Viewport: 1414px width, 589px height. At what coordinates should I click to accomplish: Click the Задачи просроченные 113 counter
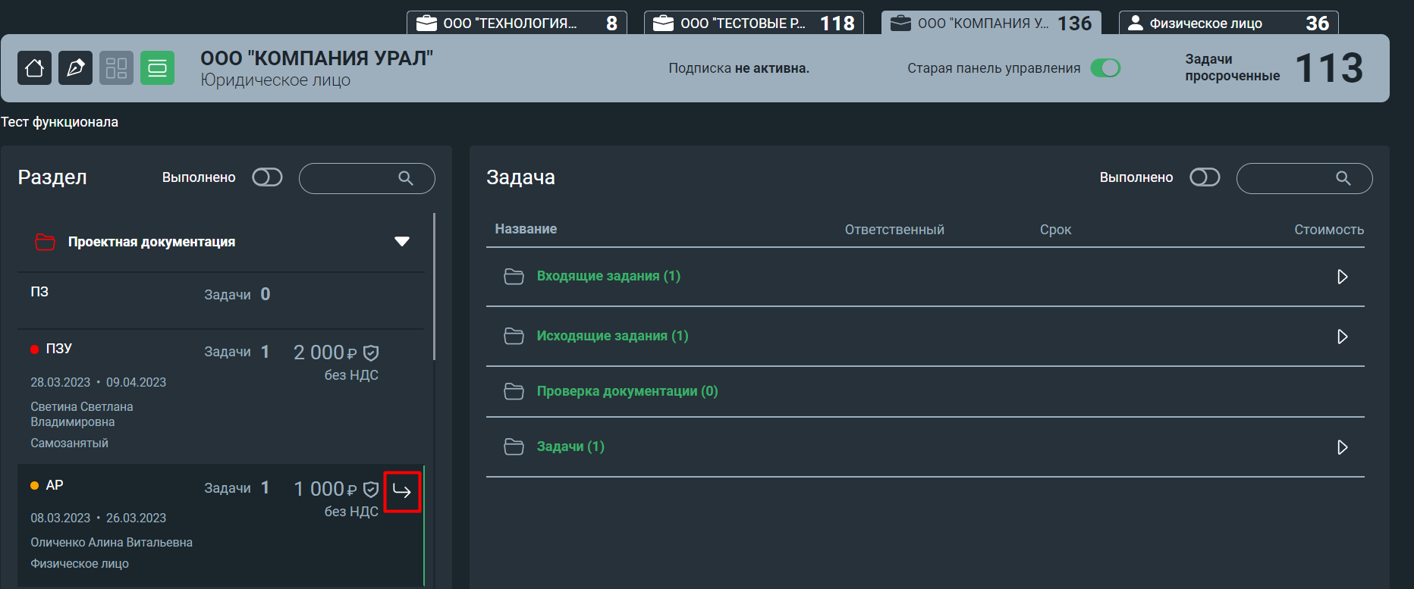(1274, 68)
